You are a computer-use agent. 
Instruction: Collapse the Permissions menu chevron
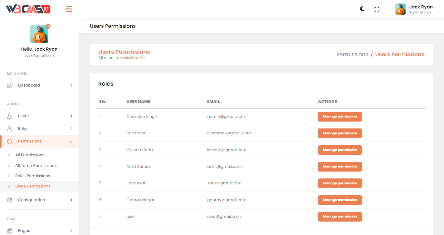click(71, 142)
